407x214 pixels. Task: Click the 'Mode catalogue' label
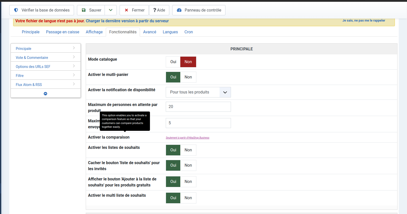pos(103,59)
